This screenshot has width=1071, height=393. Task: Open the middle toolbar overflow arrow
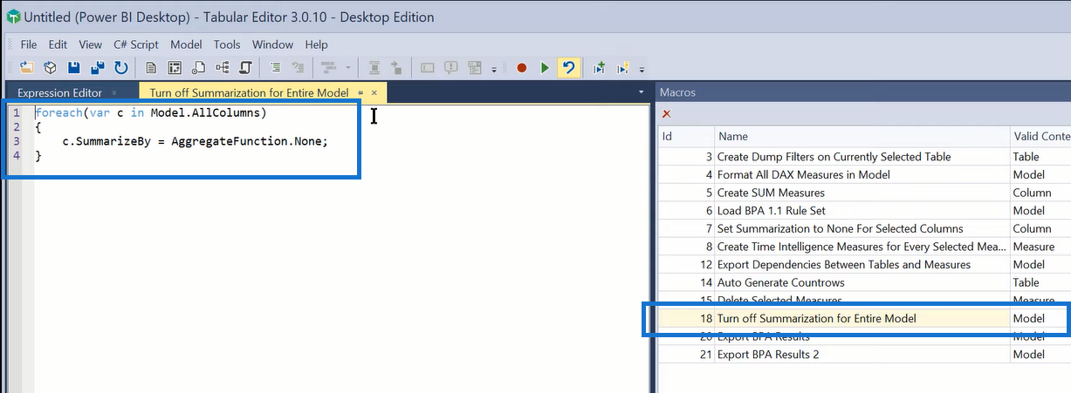(x=494, y=69)
